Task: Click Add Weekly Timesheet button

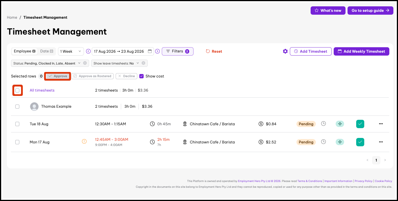Action: click(x=361, y=51)
